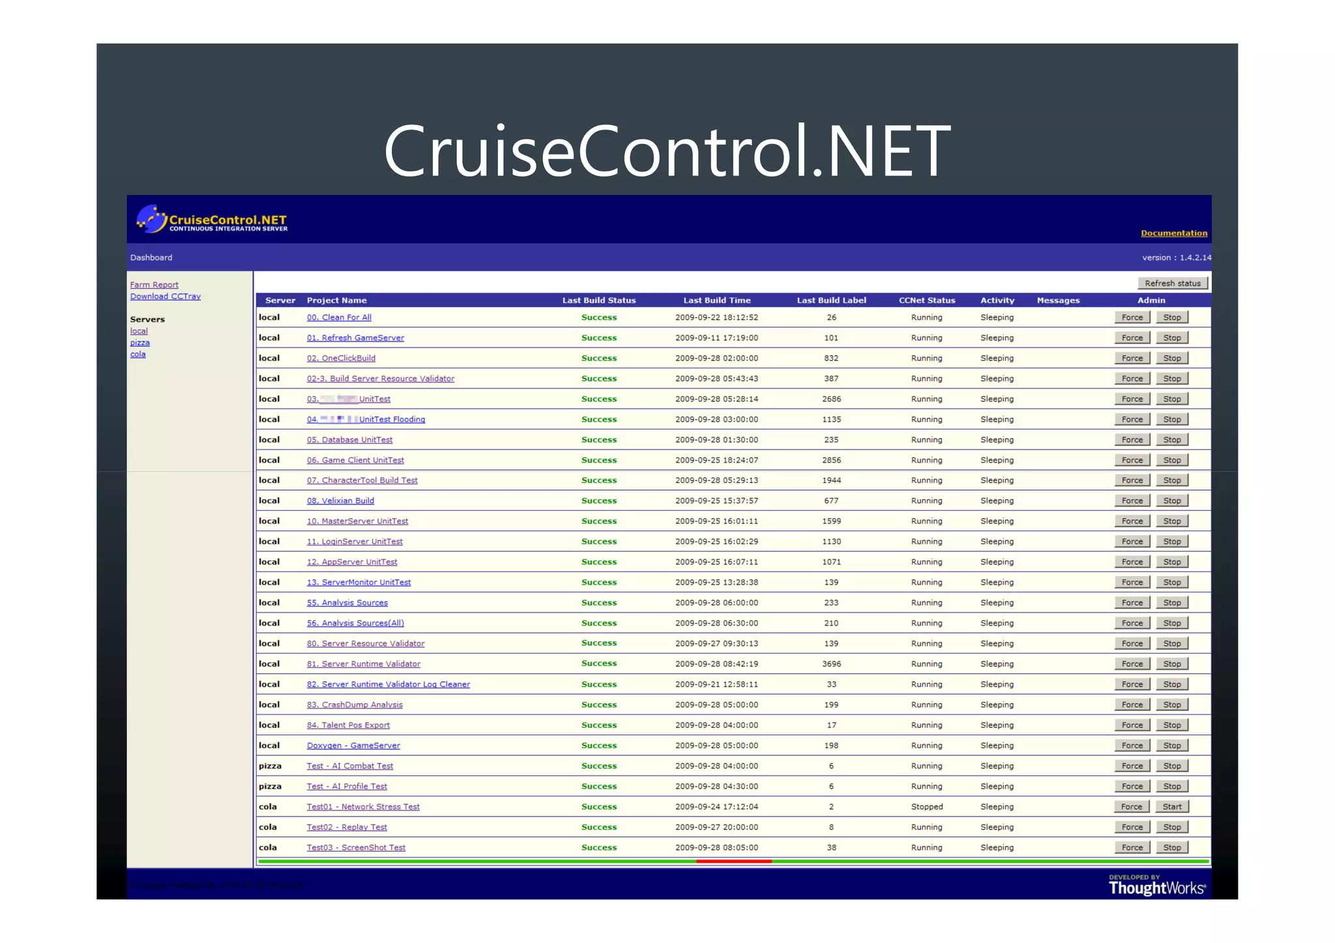The width and height of the screenshot is (1335, 943).
Task: Open the Test - AI Profile Test project
Action: click(x=347, y=787)
